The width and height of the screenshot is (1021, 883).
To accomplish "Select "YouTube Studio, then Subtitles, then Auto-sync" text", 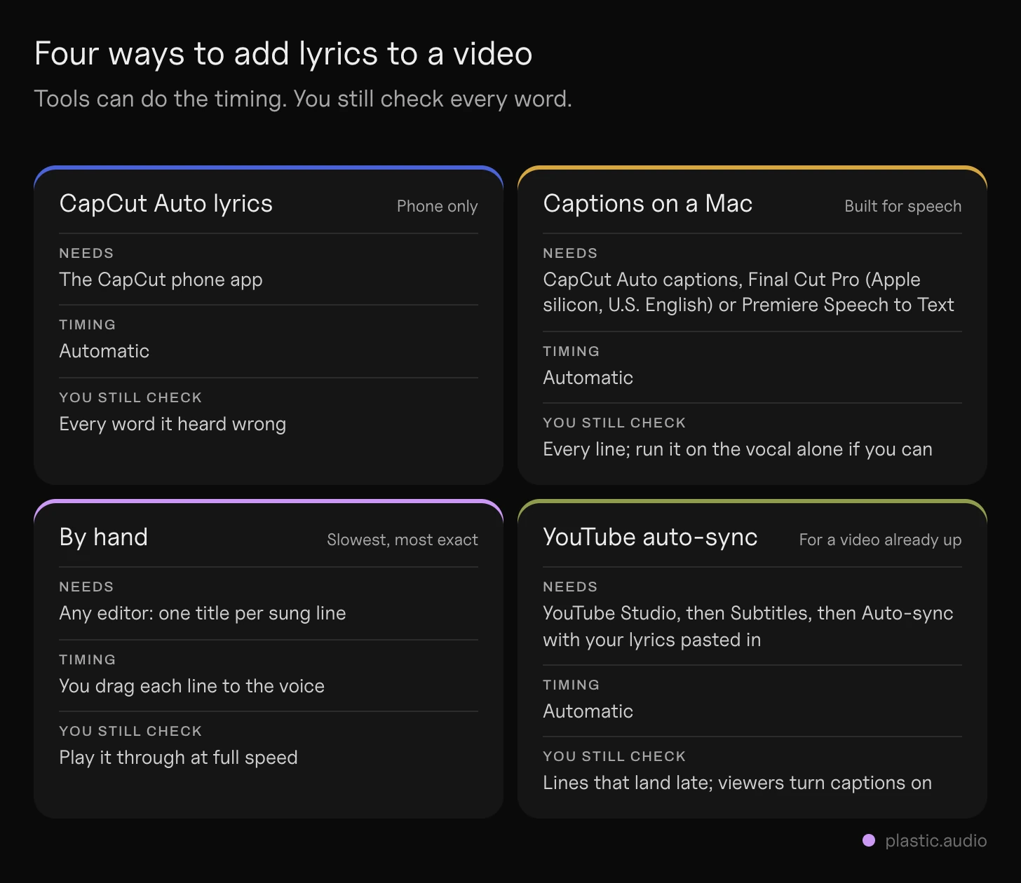I will pos(748,613).
